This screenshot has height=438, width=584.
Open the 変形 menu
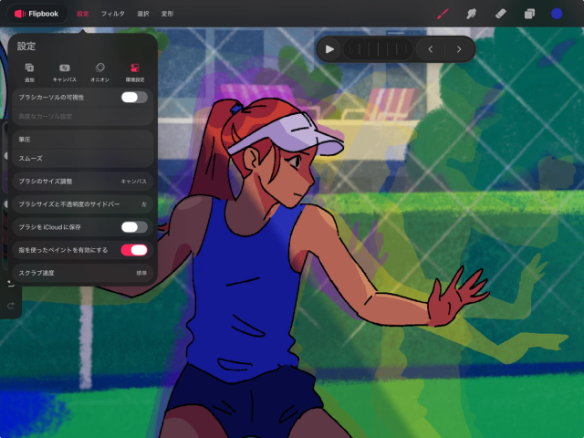[167, 14]
